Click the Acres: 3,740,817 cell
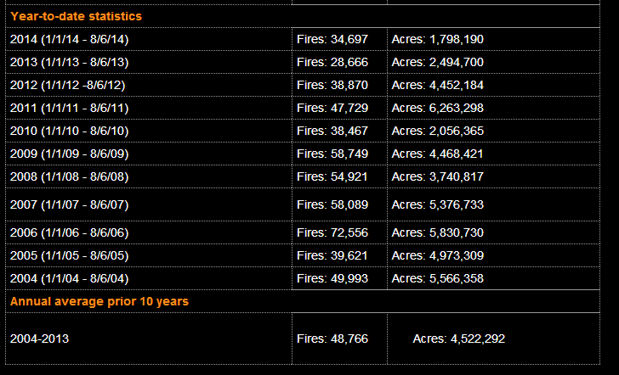 point(438,176)
